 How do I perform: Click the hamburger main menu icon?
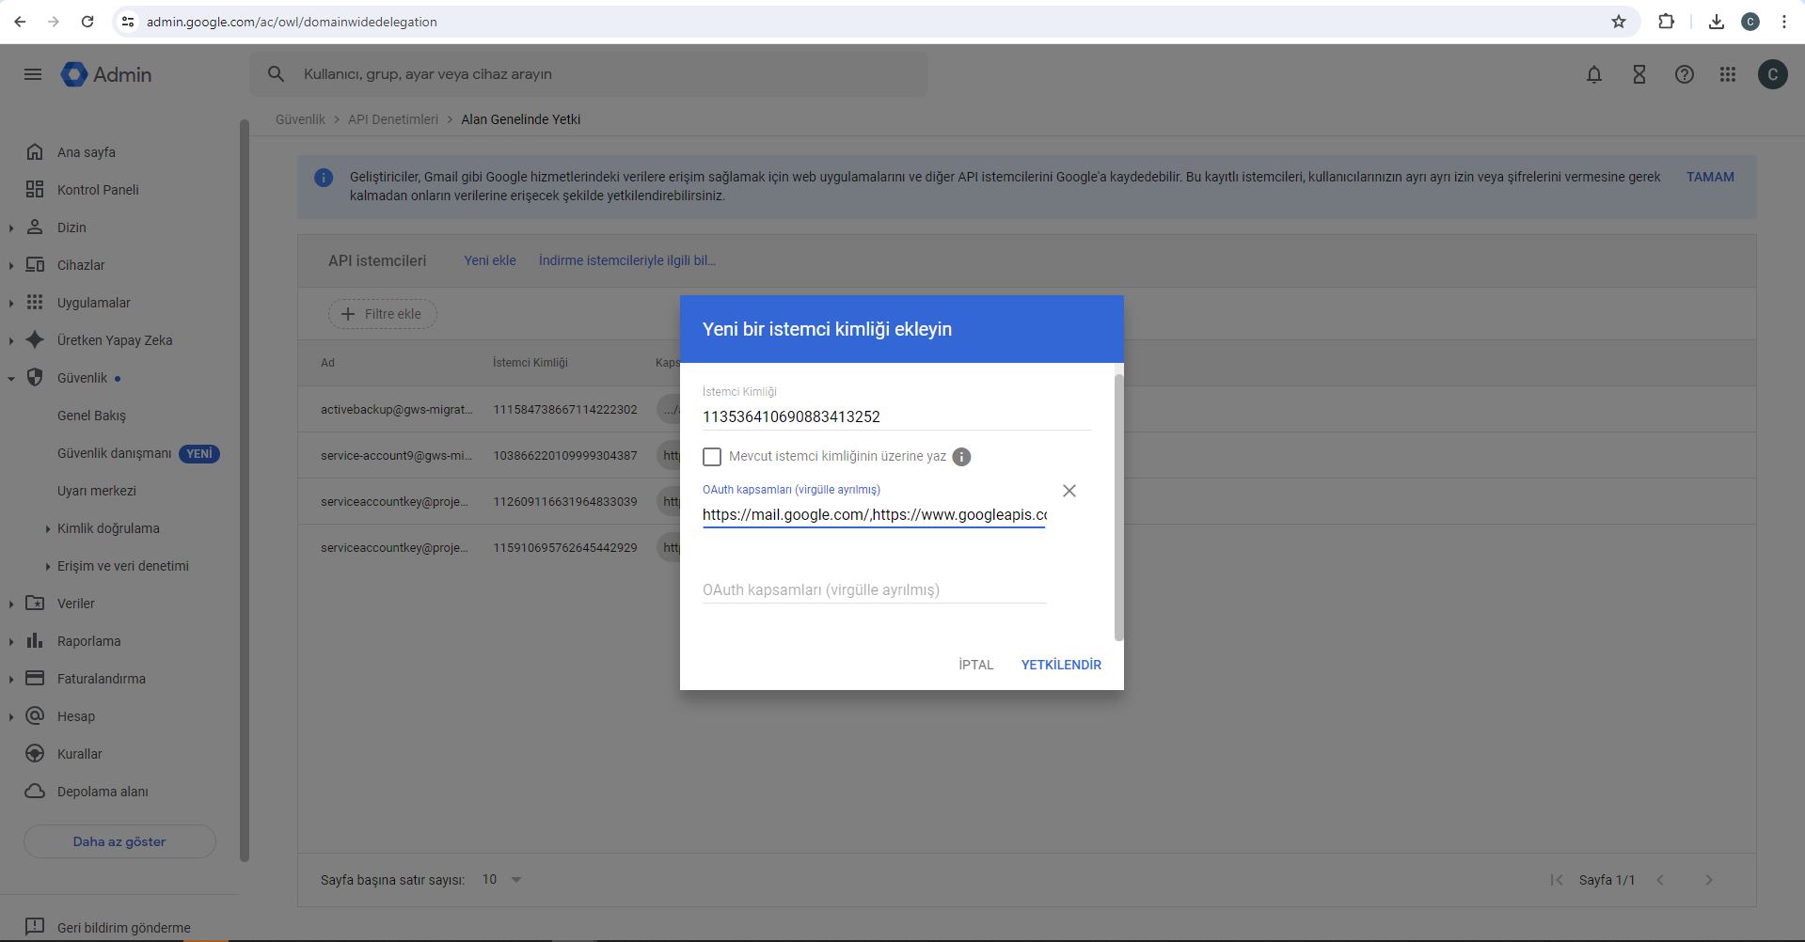(33, 74)
